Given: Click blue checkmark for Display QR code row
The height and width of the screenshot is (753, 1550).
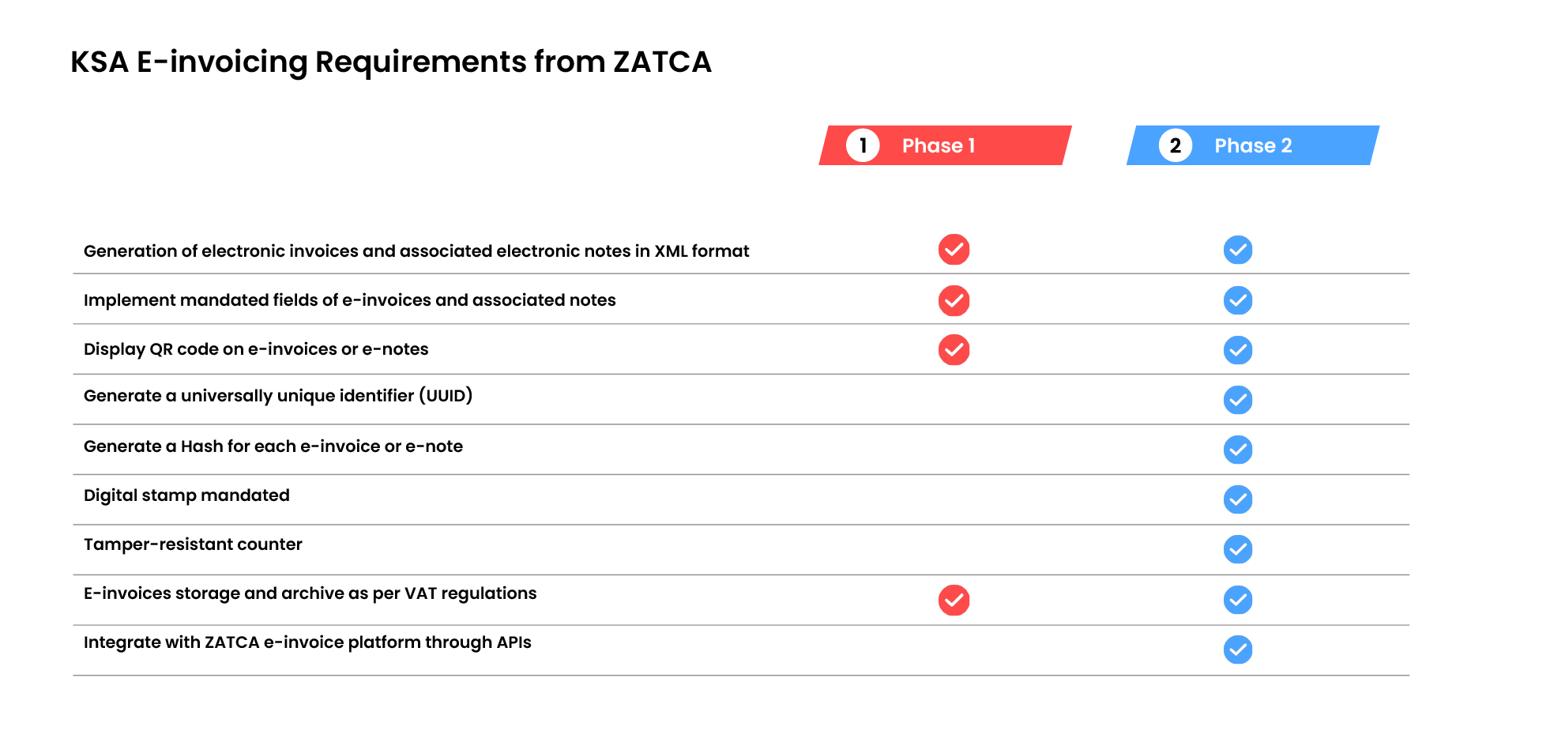Looking at the screenshot, I should (x=1237, y=350).
